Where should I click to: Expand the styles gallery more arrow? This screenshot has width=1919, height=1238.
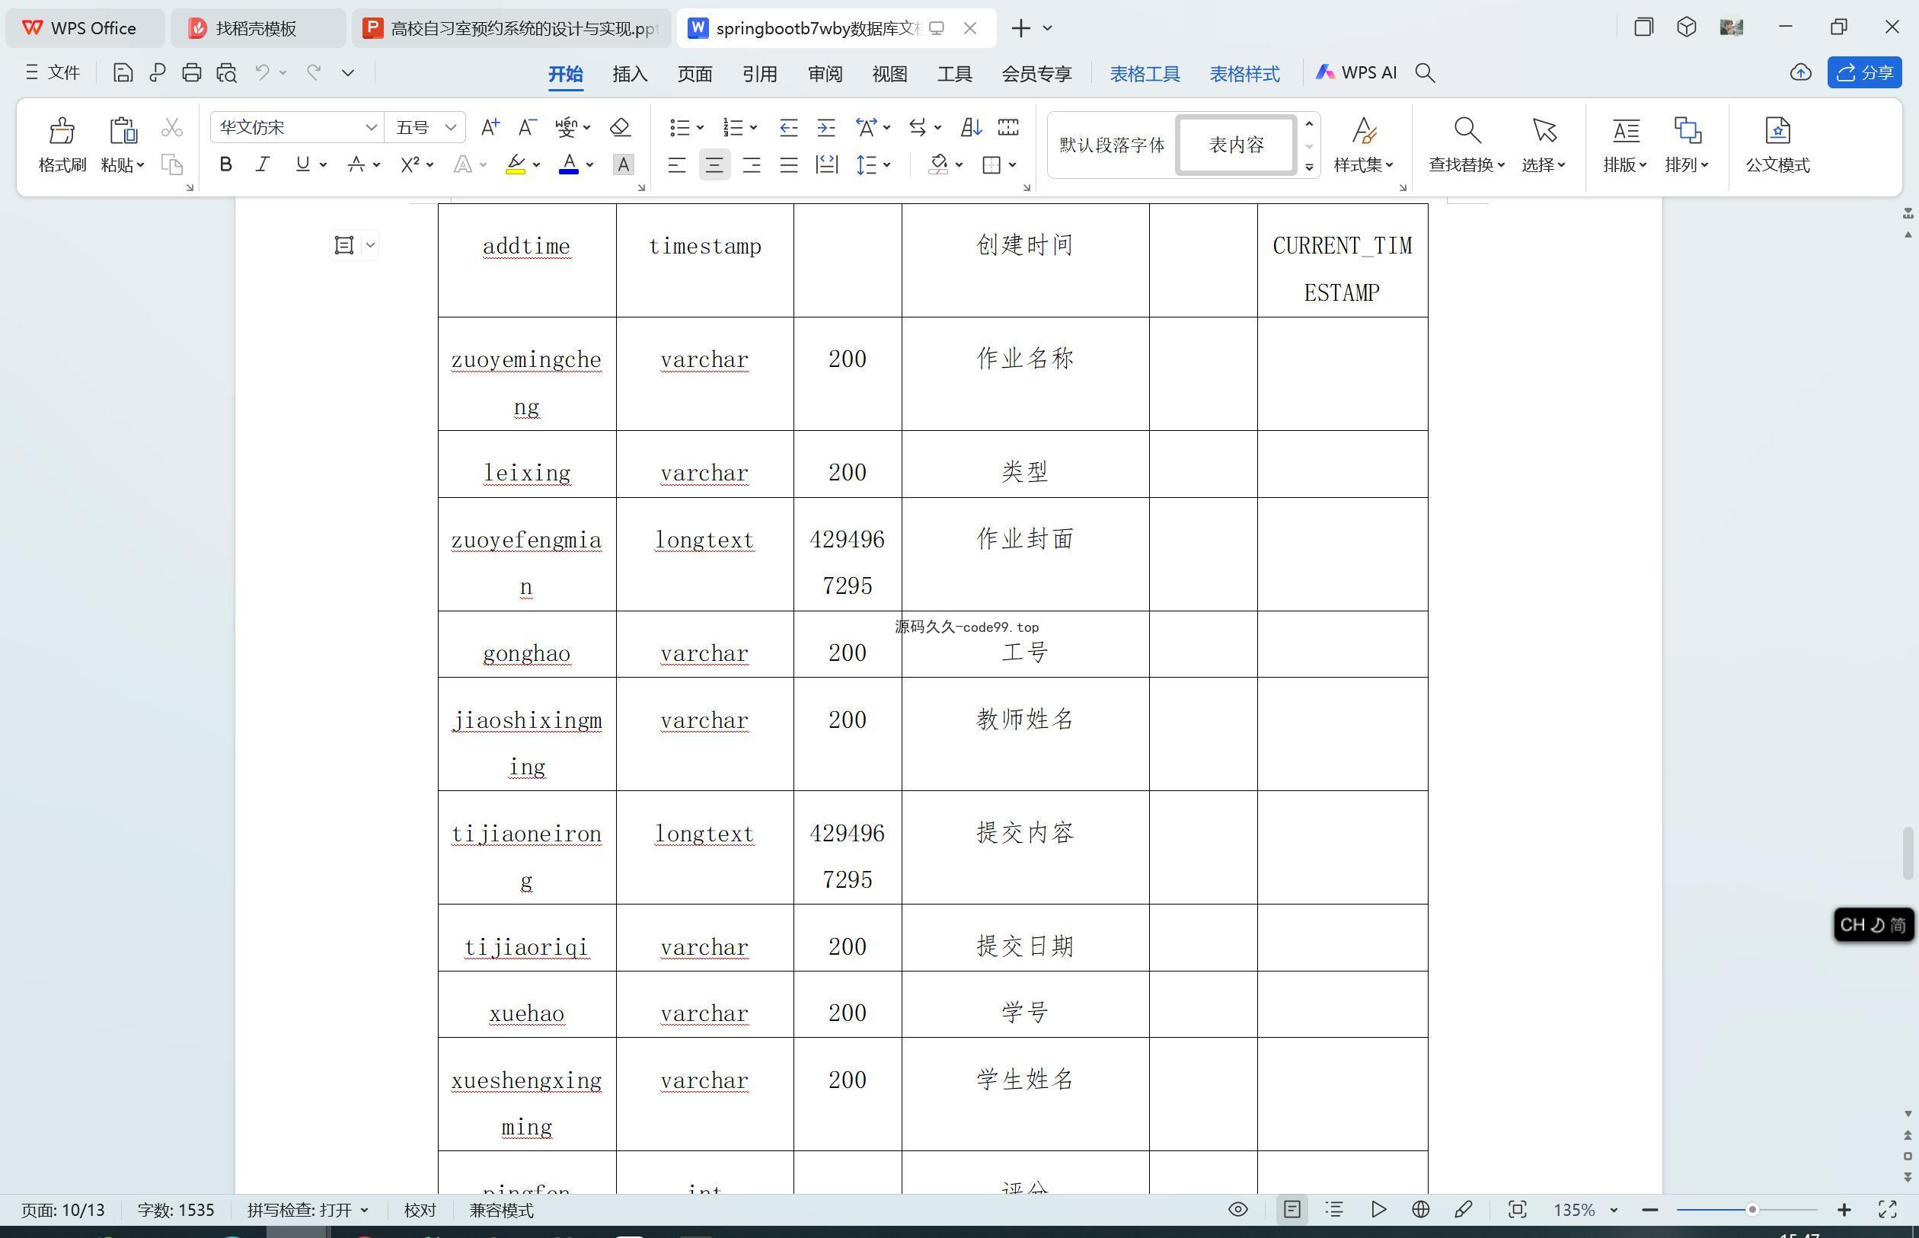(1309, 168)
